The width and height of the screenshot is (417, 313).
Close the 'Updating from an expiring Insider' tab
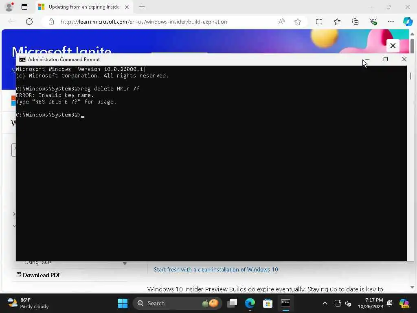point(127,7)
